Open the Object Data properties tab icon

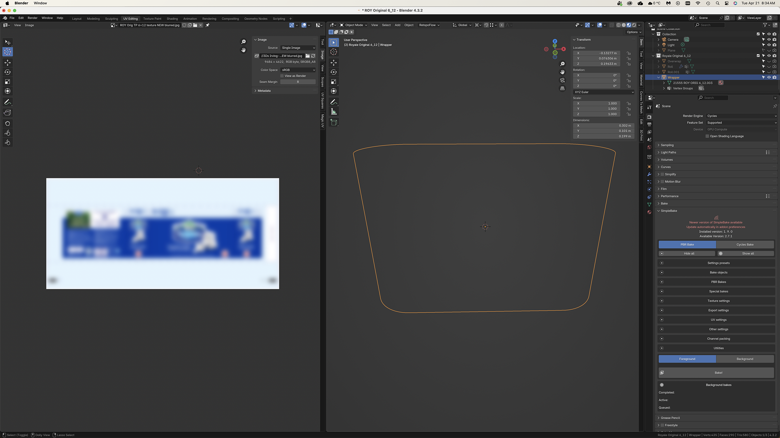tap(649, 204)
